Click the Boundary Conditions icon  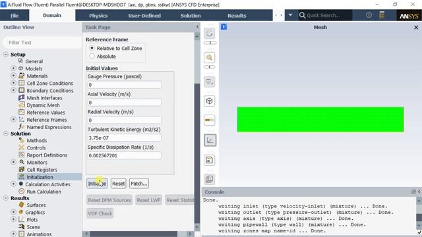pyautogui.click(x=22, y=90)
